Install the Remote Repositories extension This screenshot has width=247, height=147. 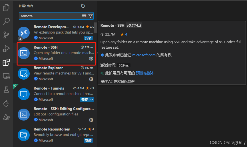88,140
